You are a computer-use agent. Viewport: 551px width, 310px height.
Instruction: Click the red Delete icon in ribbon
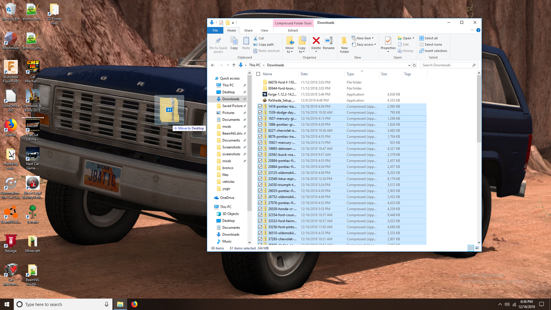[316, 41]
